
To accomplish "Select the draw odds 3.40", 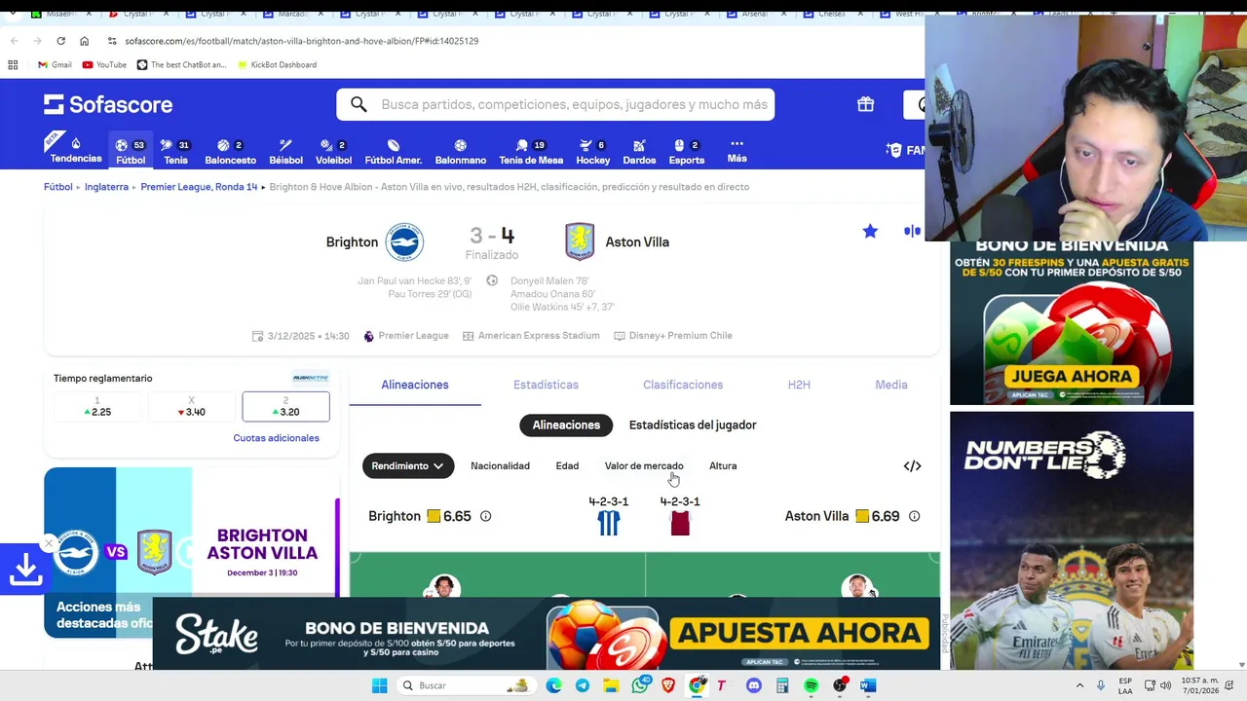I will point(191,407).
